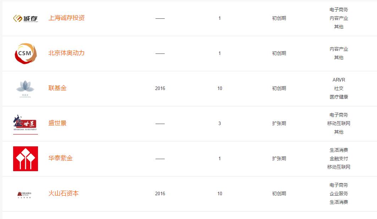377x219 pixels.
Task: Select 企业服务 tag in 火山石资本 row
Action: [x=339, y=193]
